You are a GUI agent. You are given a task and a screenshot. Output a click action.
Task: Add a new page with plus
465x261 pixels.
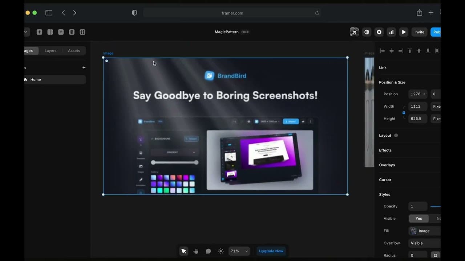(84, 68)
